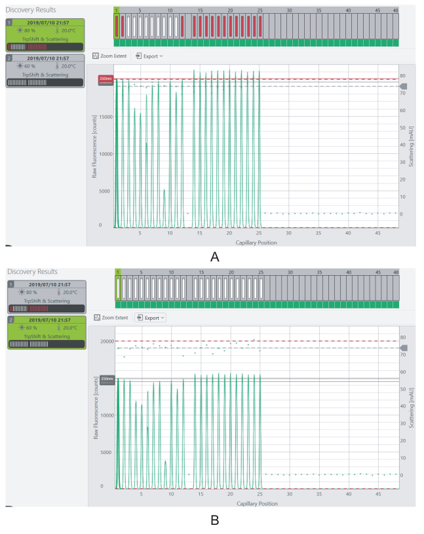The width and height of the screenshot is (424, 534).
Task: Select capillary 15 in panel B's capillary strip
Action: point(202,288)
